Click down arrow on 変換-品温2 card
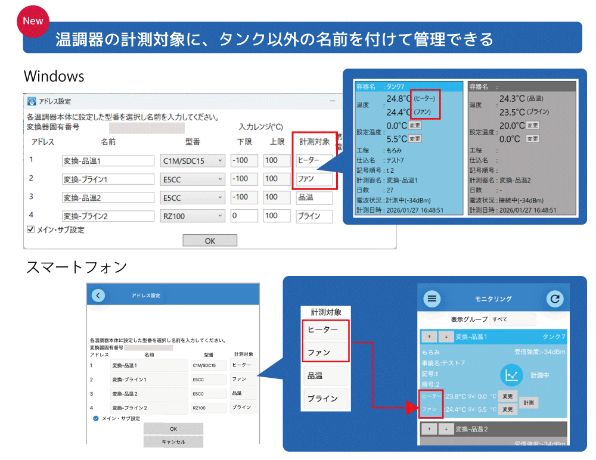The image size is (596, 460). click(445, 428)
